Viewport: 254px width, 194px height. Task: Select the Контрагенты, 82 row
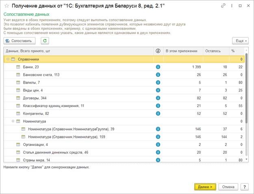pos(124,113)
